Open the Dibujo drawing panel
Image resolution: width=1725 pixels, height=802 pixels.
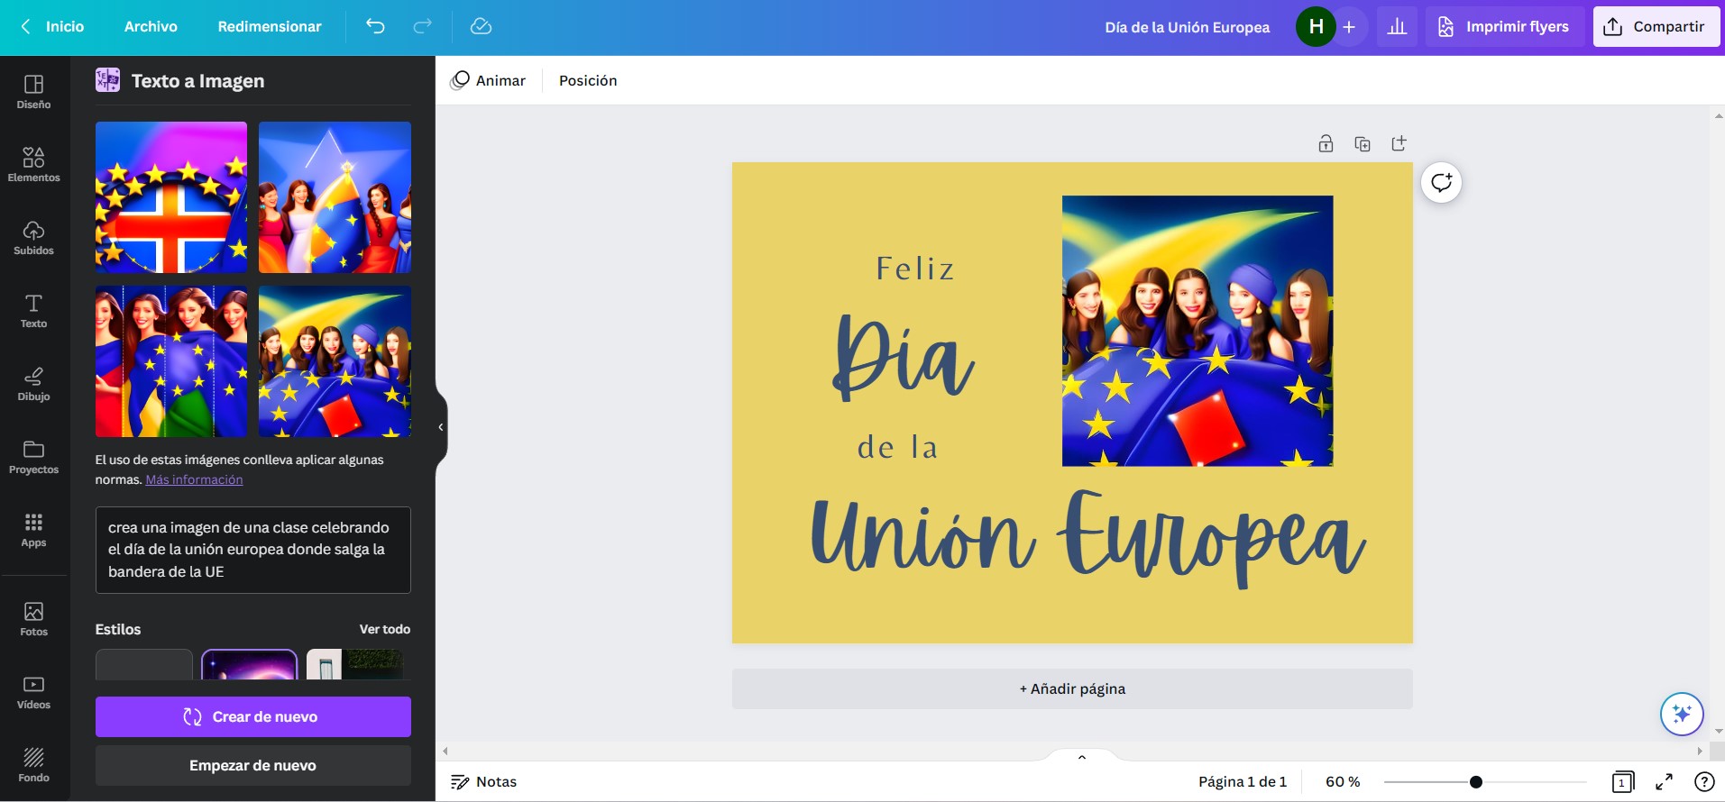33,384
